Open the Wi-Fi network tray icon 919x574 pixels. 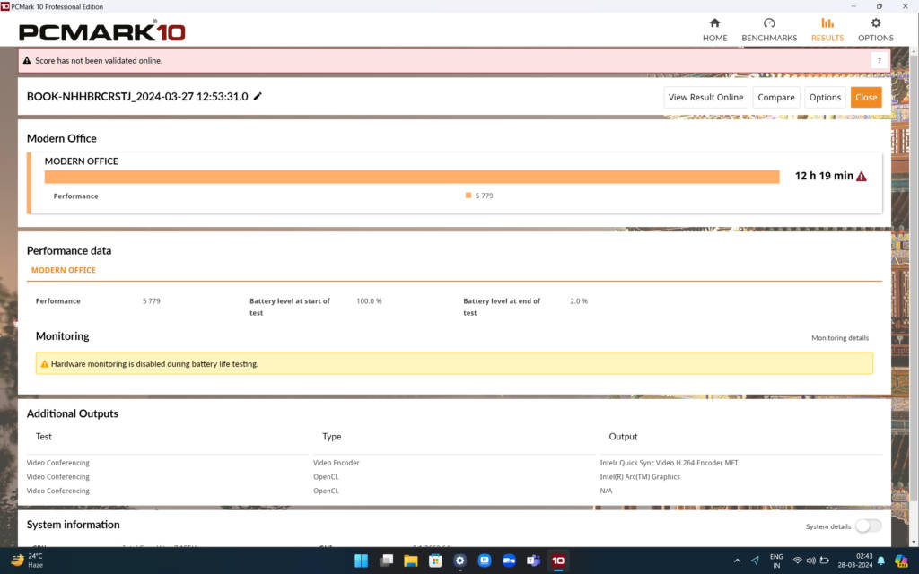tap(797, 561)
